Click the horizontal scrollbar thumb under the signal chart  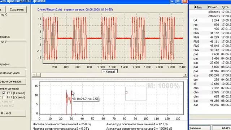[39, 75]
